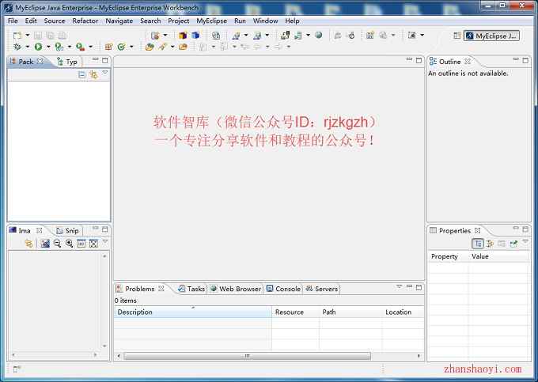Viewport: 538px width, 382px height.
Task: Click the Deploy MyEclipse applications icon
Action: 285,35
